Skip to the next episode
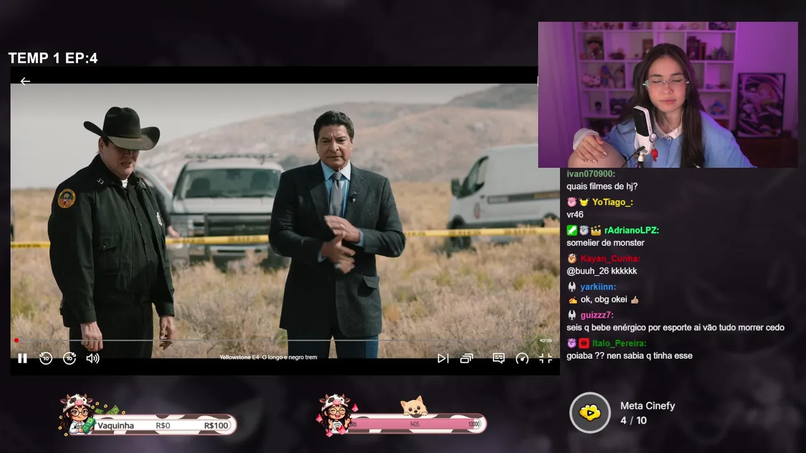Screen dimensions: 806x453 click(x=443, y=358)
